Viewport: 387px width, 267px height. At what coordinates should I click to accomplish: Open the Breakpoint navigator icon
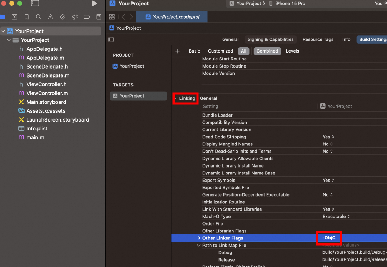pyautogui.click(x=87, y=17)
